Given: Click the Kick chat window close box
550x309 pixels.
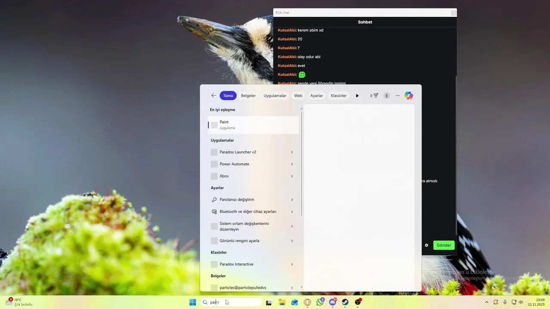Looking at the screenshot, I should (x=454, y=13).
